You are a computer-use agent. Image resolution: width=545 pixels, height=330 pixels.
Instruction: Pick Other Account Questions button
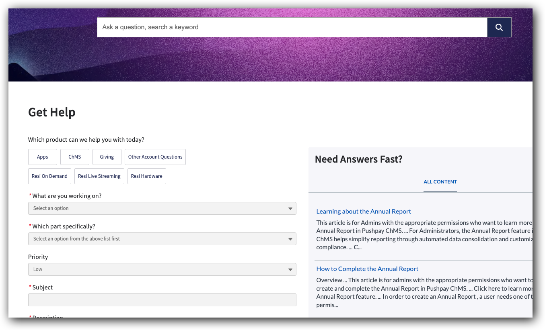pyautogui.click(x=155, y=157)
